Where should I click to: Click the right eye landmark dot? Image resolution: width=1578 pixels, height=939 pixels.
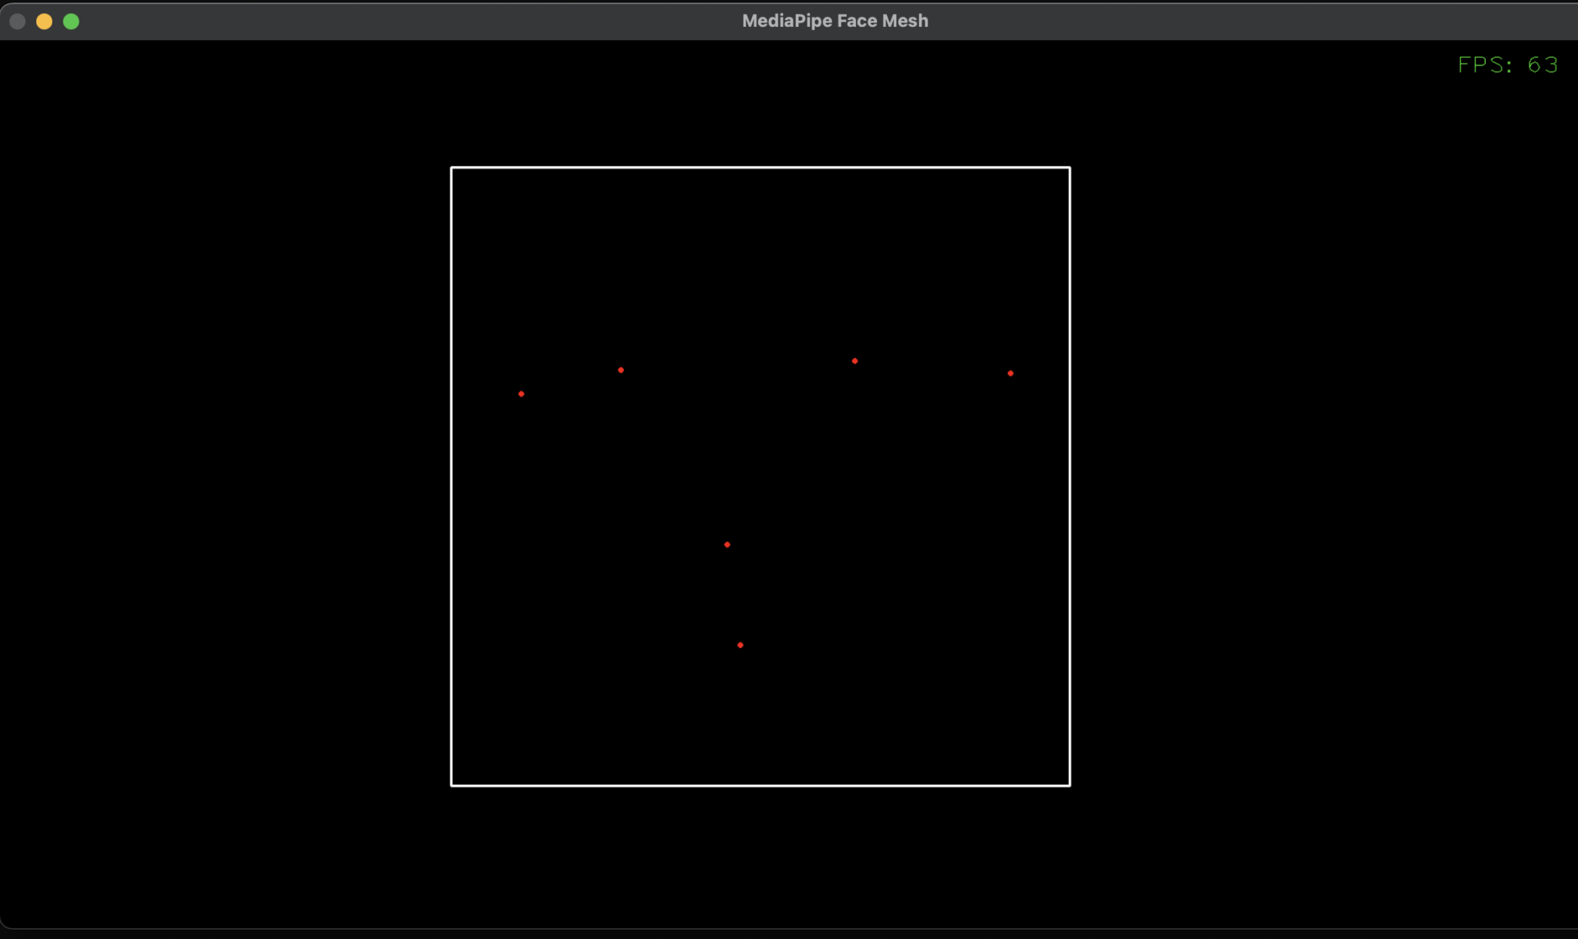tap(854, 360)
